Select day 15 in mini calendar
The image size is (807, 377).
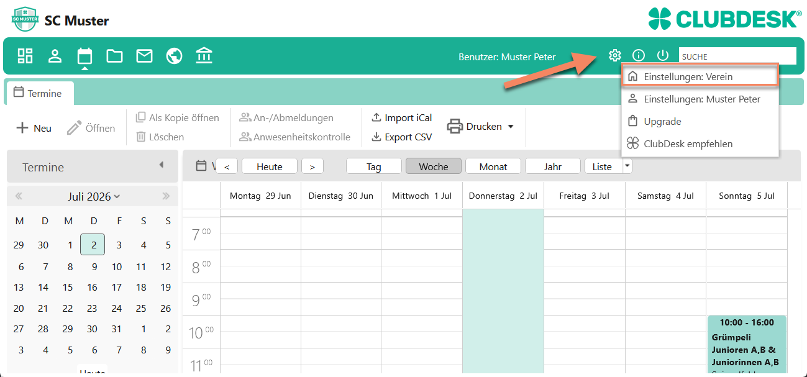pyautogui.click(x=68, y=287)
